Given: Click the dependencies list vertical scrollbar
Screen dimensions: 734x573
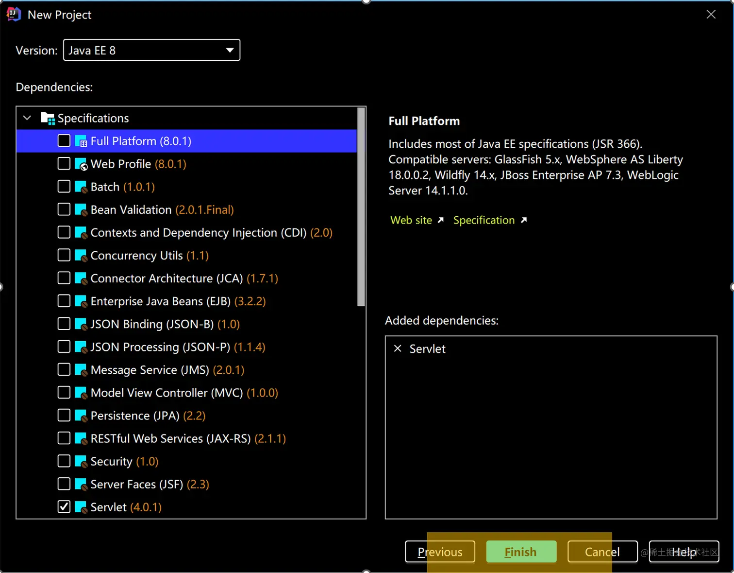Looking at the screenshot, I should 361,207.
